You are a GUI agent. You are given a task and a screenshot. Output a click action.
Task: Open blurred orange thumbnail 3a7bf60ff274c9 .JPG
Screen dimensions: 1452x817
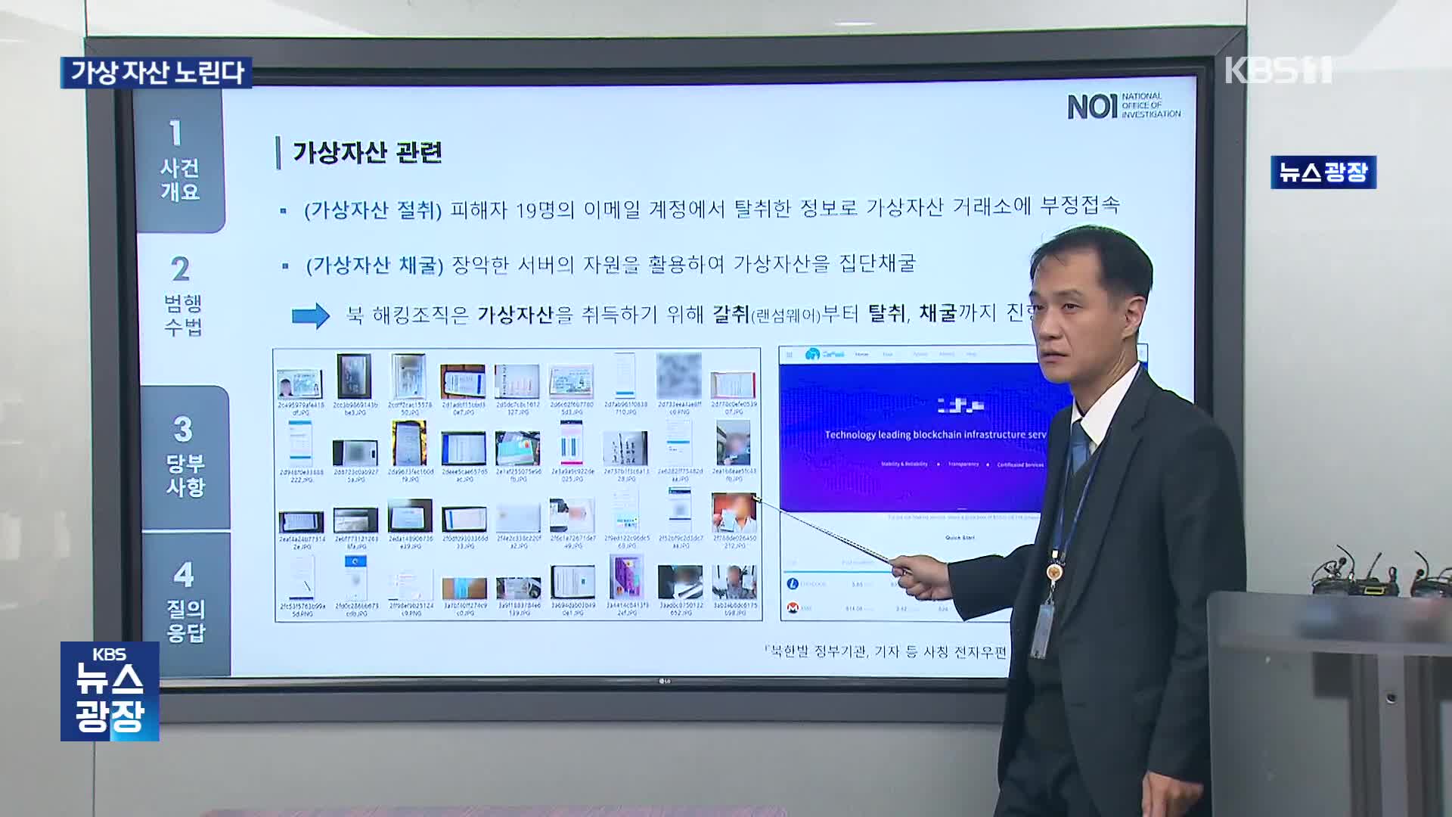(x=464, y=589)
